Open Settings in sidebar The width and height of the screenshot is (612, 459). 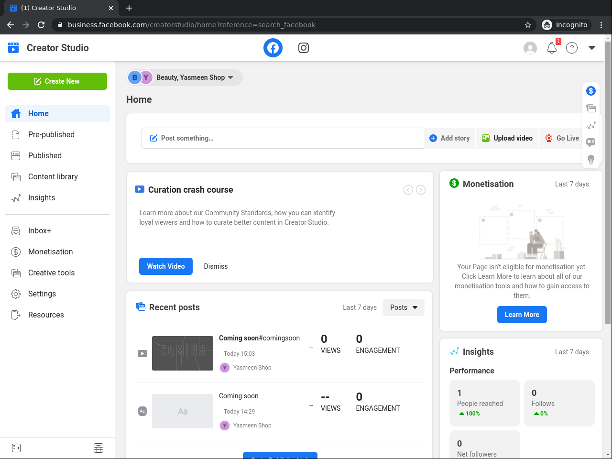click(57, 294)
